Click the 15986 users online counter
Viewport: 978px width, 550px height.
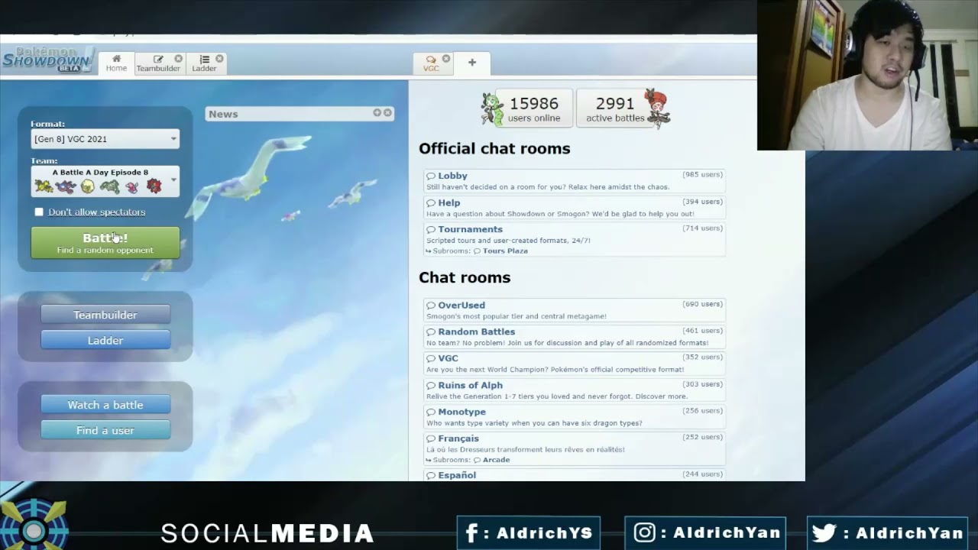tap(534, 108)
